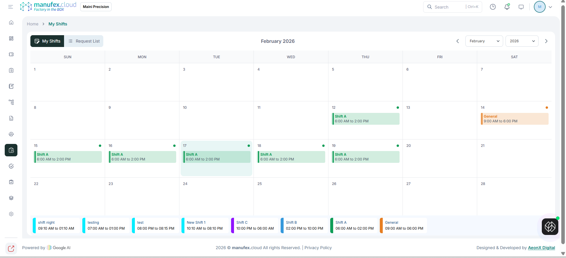
Task: Open the AI assistant floating icon
Action: (x=550, y=227)
